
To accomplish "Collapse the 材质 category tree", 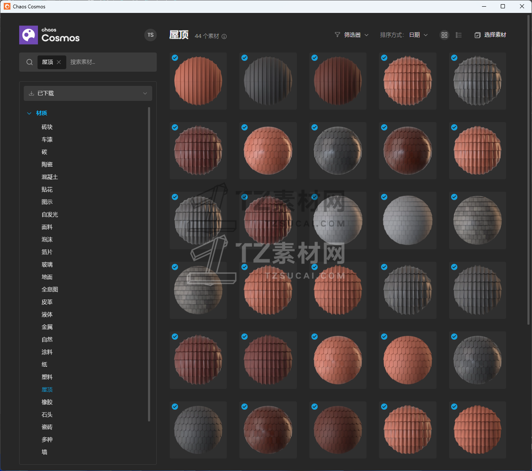I will 29,113.
